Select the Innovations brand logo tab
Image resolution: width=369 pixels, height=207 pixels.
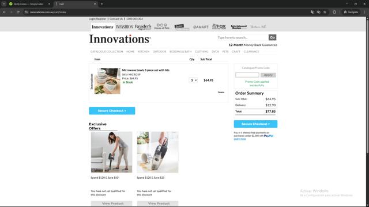(x=103, y=27)
